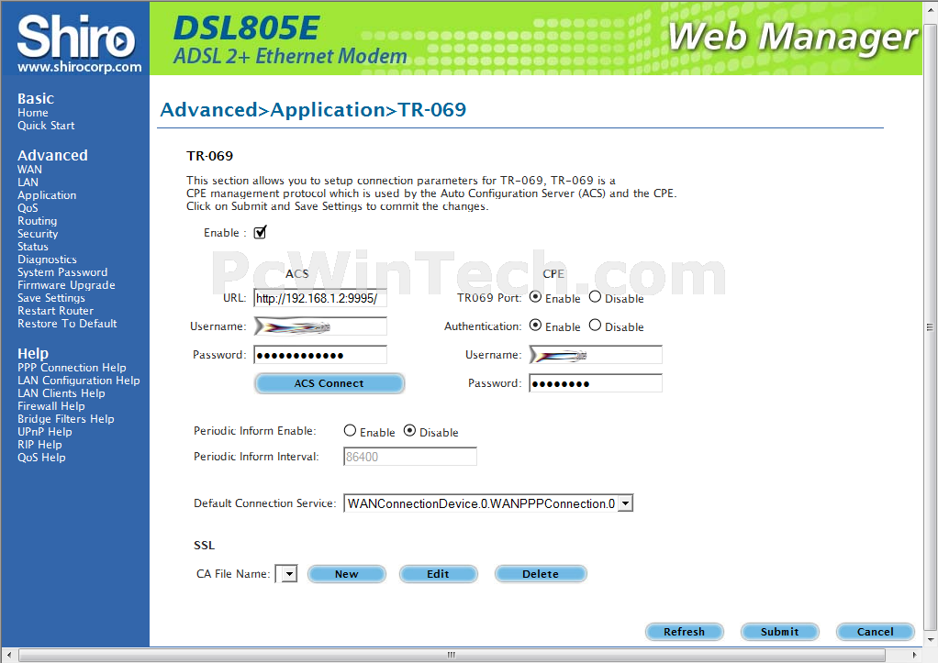938x663 pixels.
Task: Open the Default Connection Service dropdown
Action: [x=488, y=503]
